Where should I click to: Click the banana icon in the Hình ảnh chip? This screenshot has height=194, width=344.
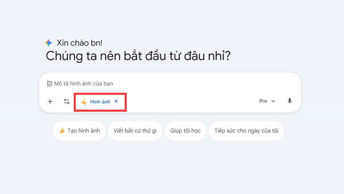point(84,101)
